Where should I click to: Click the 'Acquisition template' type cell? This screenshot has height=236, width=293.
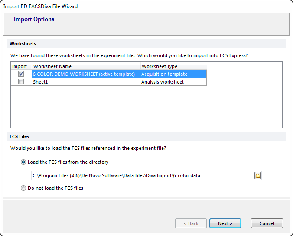click(x=173, y=74)
